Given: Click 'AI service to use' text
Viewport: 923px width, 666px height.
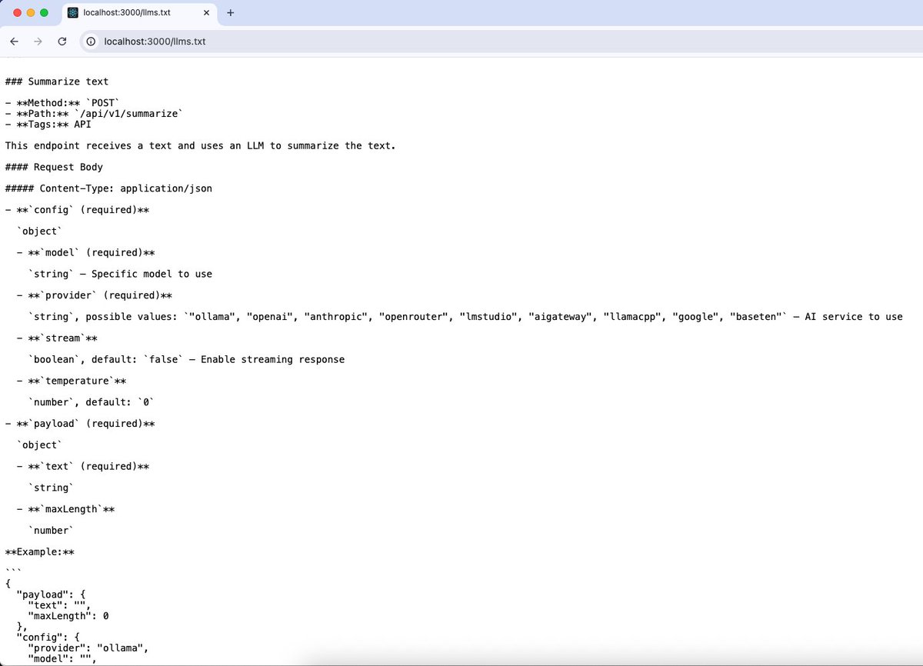Looking at the screenshot, I should click(854, 317).
